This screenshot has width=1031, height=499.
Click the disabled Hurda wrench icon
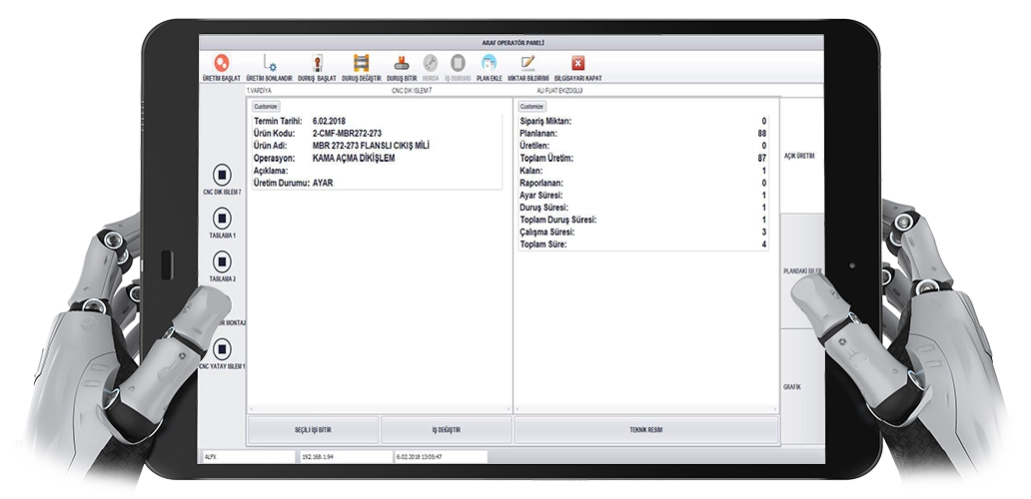click(431, 63)
